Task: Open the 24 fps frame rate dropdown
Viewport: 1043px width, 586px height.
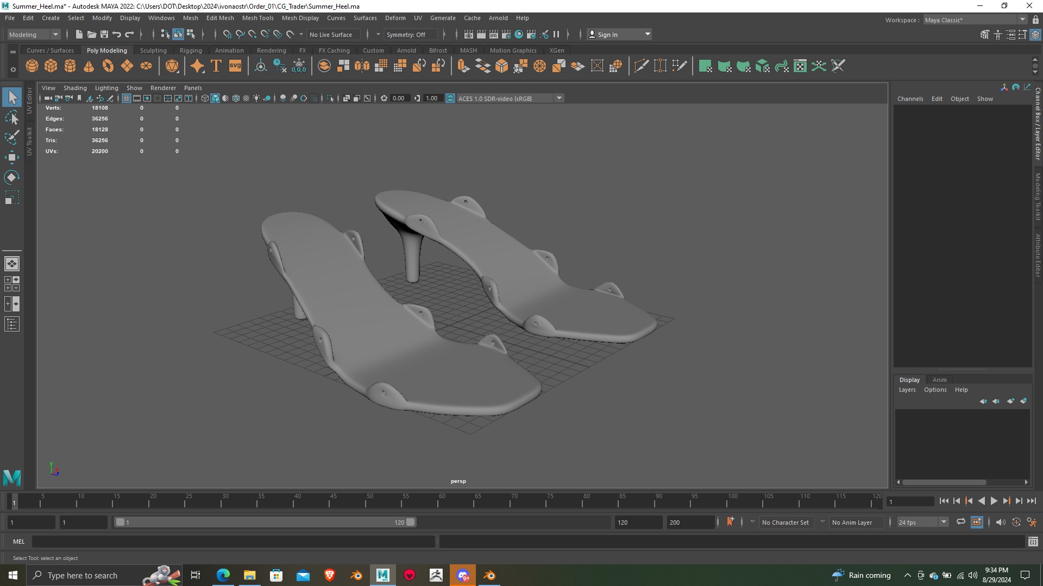Action: click(922, 522)
